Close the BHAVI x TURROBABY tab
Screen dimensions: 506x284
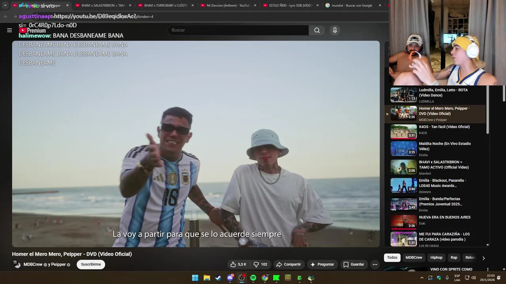pos(193,6)
